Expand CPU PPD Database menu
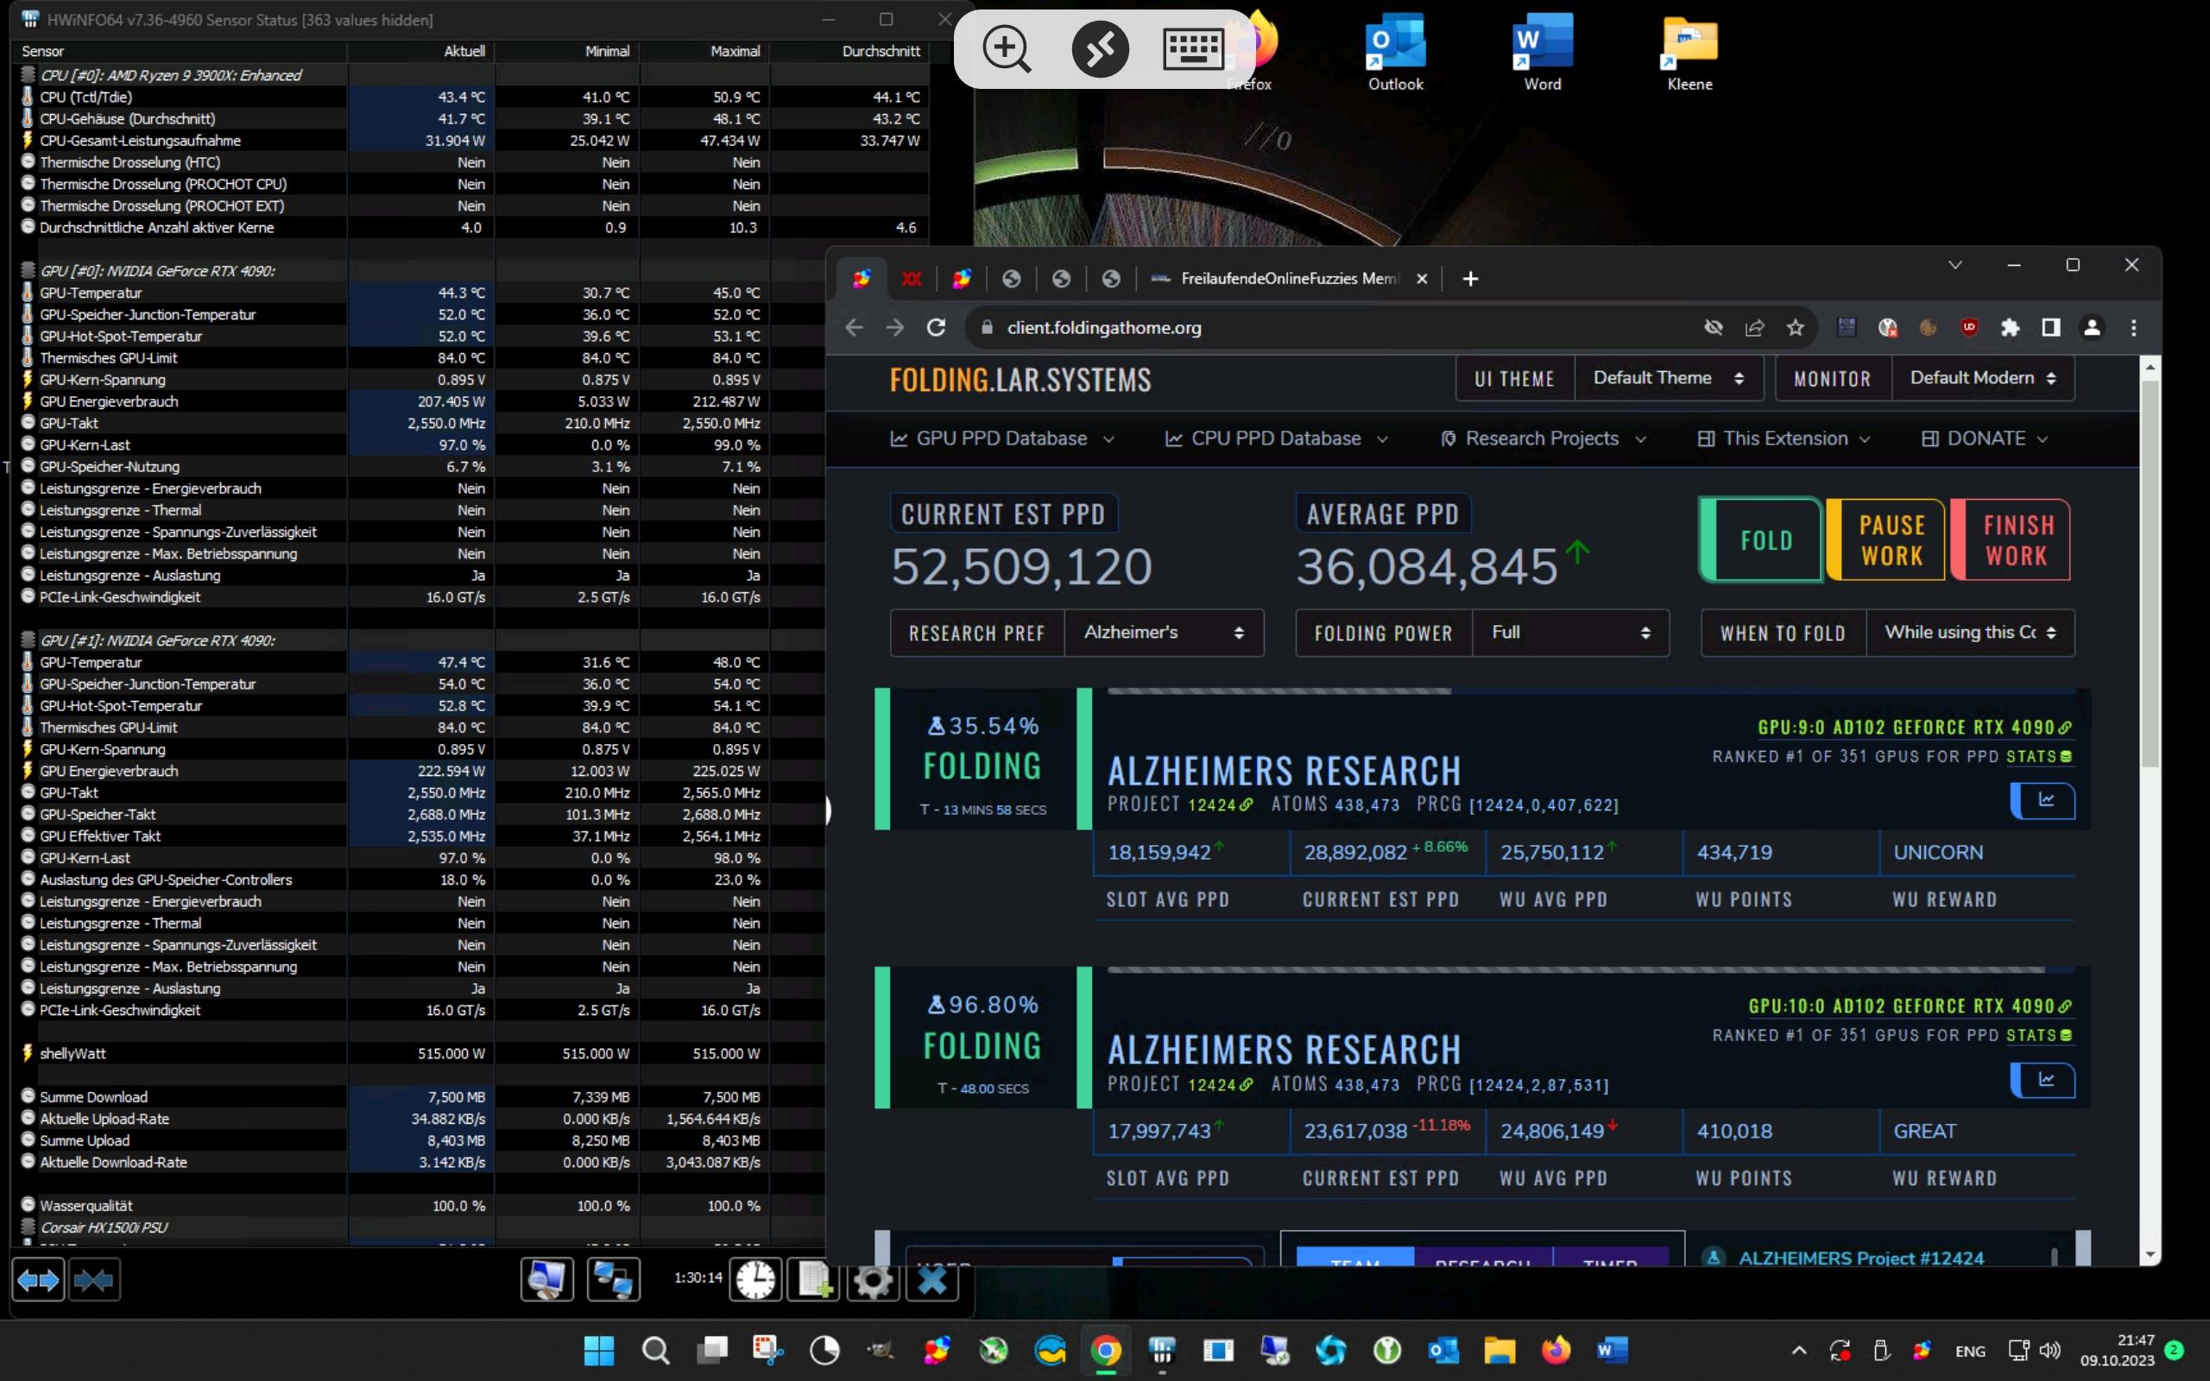The height and width of the screenshot is (1381, 2210). pos(1277,438)
